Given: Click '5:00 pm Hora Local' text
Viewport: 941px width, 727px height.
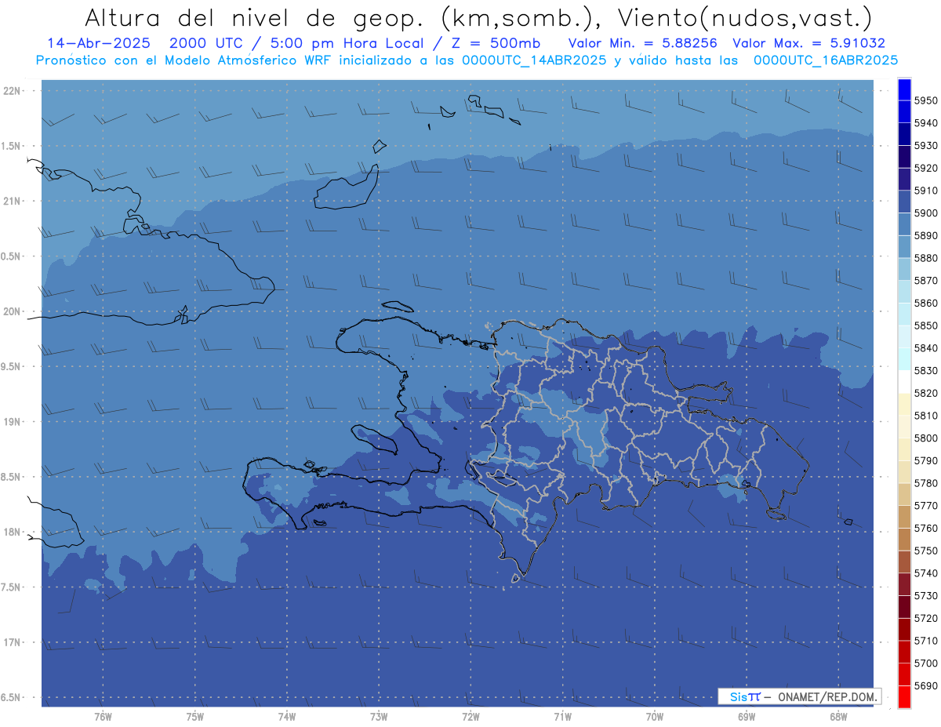Looking at the screenshot, I should (347, 43).
